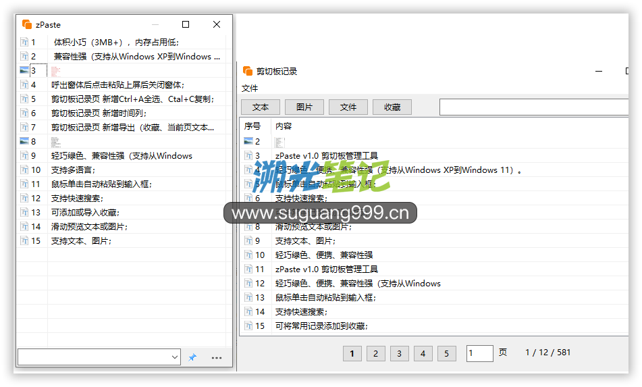Click the text type icon of zPaste row 7
The width and height of the screenshot is (642, 387).
24,128
